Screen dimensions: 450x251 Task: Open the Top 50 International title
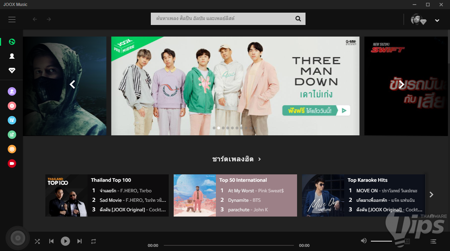(x=243, y=180)
